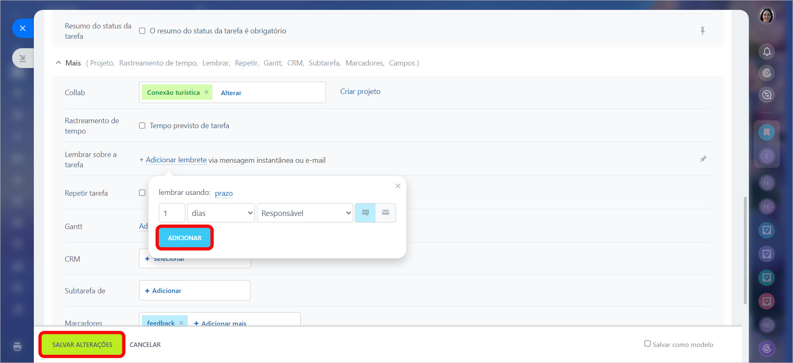Enable mandatory task status summary checkbox
Screen dimensions: 793x363
coord(142,31)
